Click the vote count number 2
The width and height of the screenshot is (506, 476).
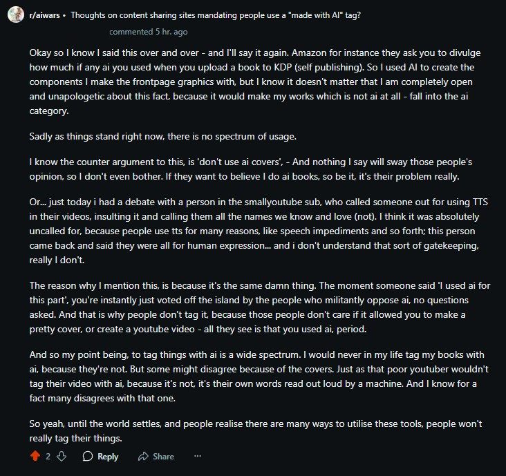tap(48, 457)
